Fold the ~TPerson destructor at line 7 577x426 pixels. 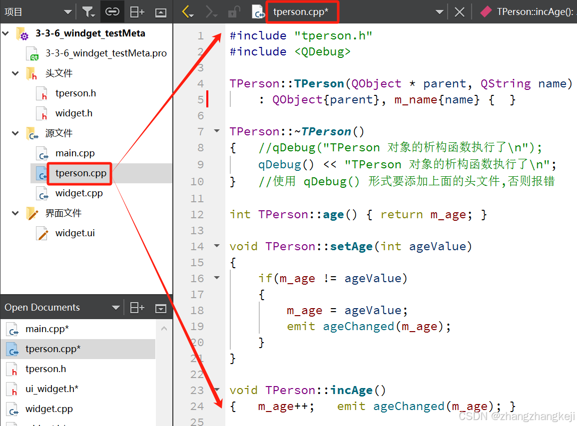[217, 131]
